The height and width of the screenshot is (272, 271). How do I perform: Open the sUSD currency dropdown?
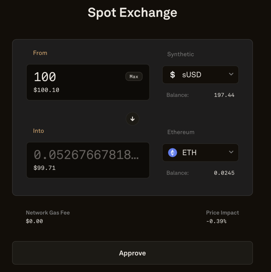(x=200, y=75)
